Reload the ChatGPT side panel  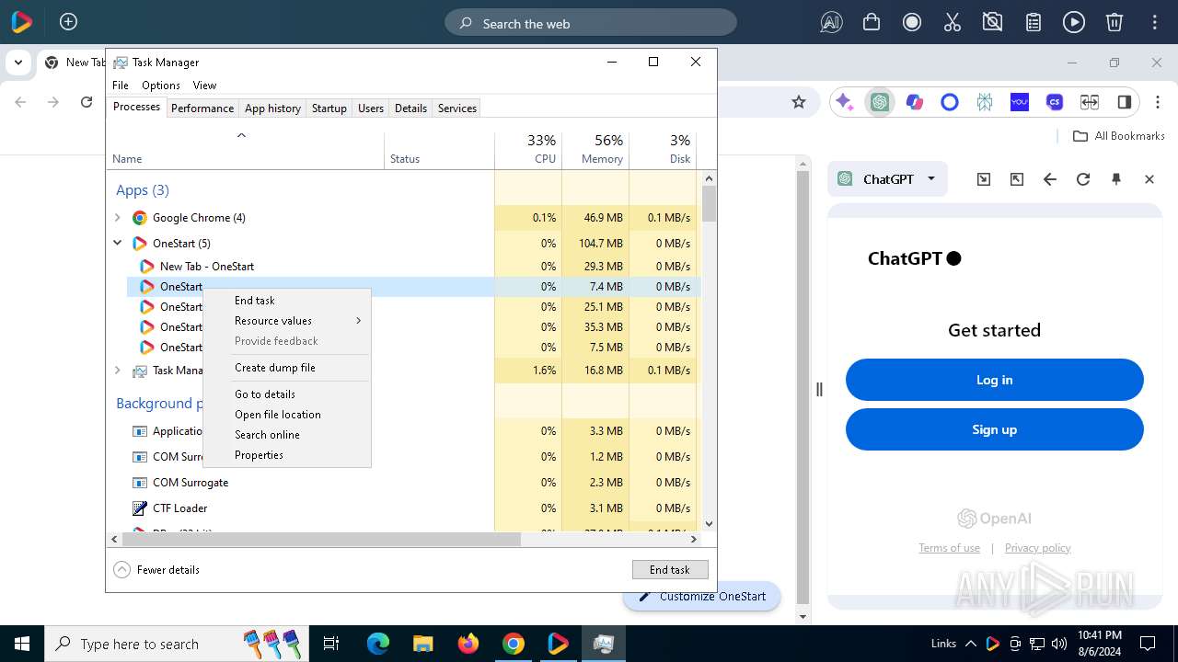pyautogui.click(x=1083, y=179)
